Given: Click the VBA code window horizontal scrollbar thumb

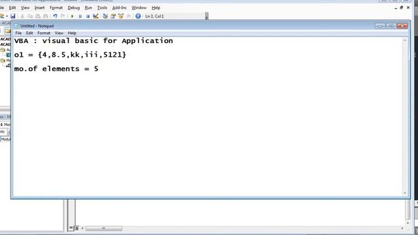Looking at the screenshot, I should [x=104, y=228].
